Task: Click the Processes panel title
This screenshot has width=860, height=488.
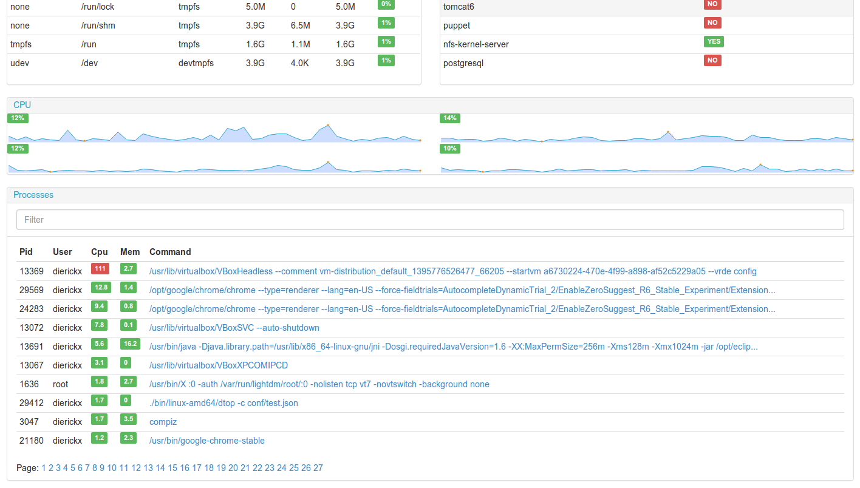Action: click(33, 195)
